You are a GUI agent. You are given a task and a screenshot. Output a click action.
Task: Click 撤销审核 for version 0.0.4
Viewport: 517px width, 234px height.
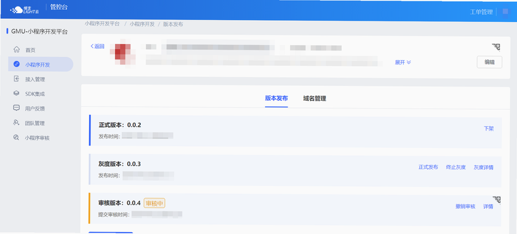coord(465,206)
